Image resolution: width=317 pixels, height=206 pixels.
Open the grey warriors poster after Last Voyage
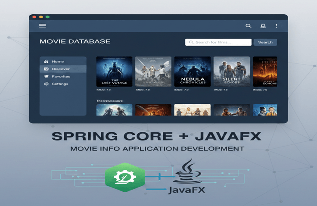(153, 72)
